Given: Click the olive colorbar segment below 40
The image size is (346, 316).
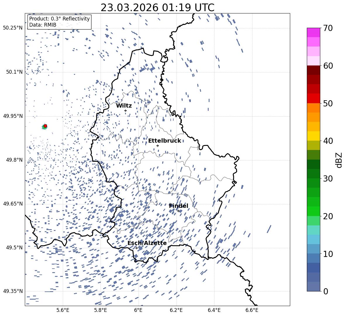Looking at the screenshot, I should point(314,145).
